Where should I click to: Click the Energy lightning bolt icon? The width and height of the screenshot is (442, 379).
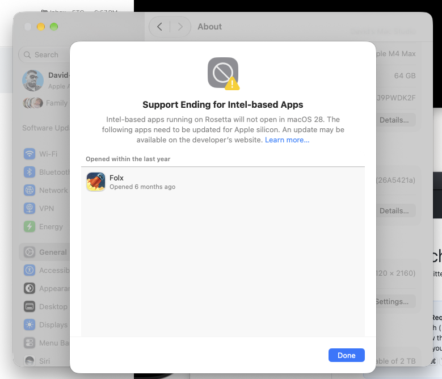(x=30, y=226)
